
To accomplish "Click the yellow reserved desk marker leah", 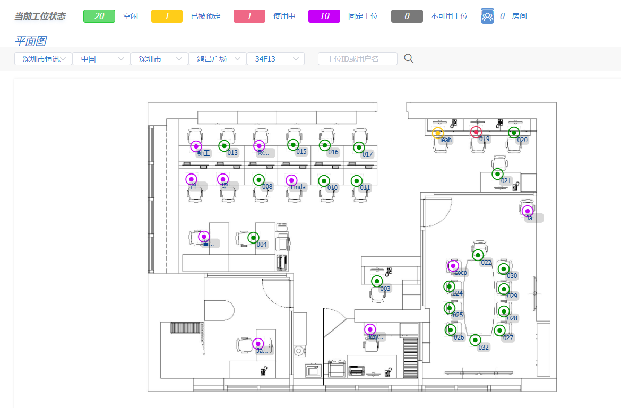I will click(x=438, y=133).
